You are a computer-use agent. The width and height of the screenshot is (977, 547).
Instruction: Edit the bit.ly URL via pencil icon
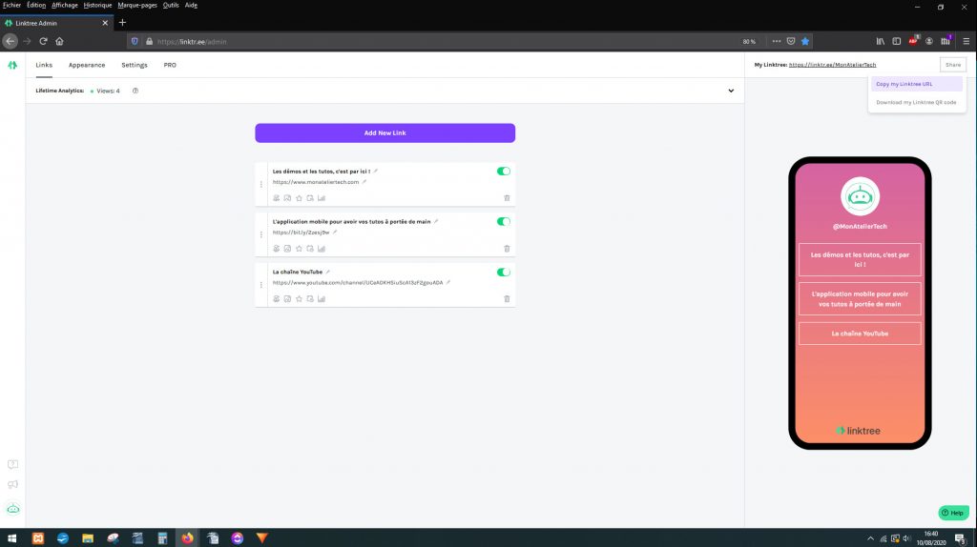pyautogui.click(x=335, y=233)
